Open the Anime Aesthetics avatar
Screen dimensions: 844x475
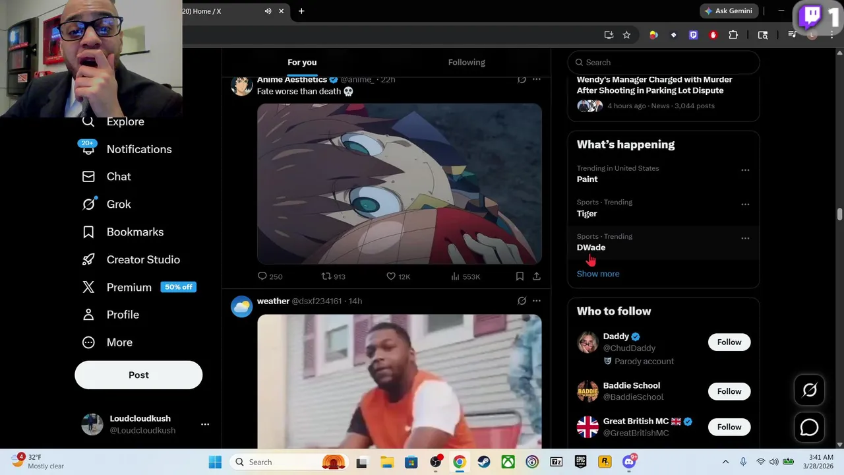pos(241,85)
